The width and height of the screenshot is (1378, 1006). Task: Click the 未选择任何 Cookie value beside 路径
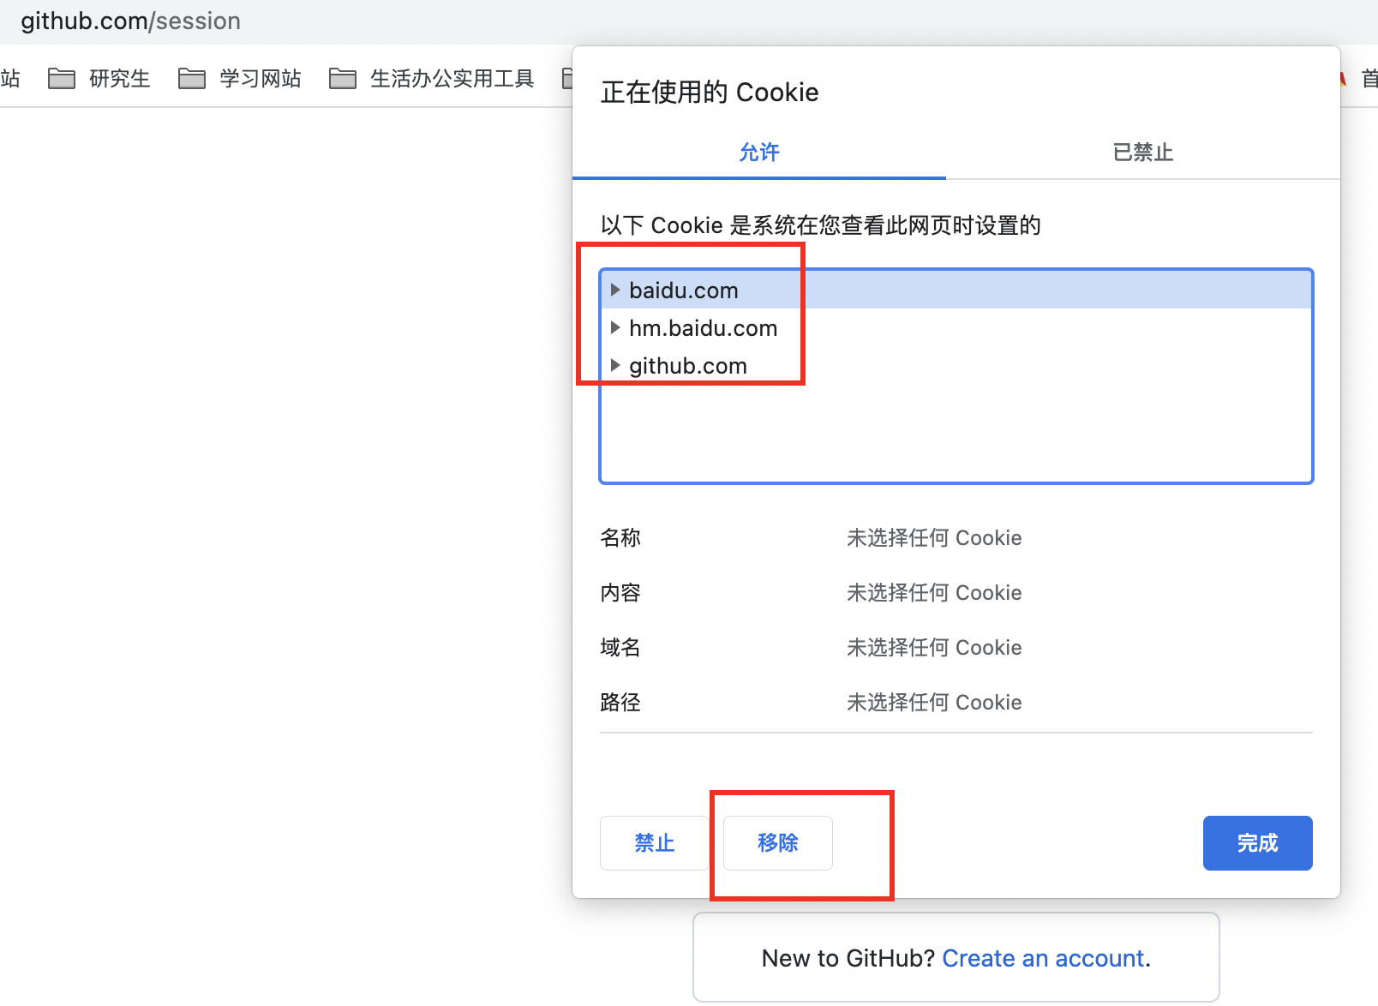point(934,703)
